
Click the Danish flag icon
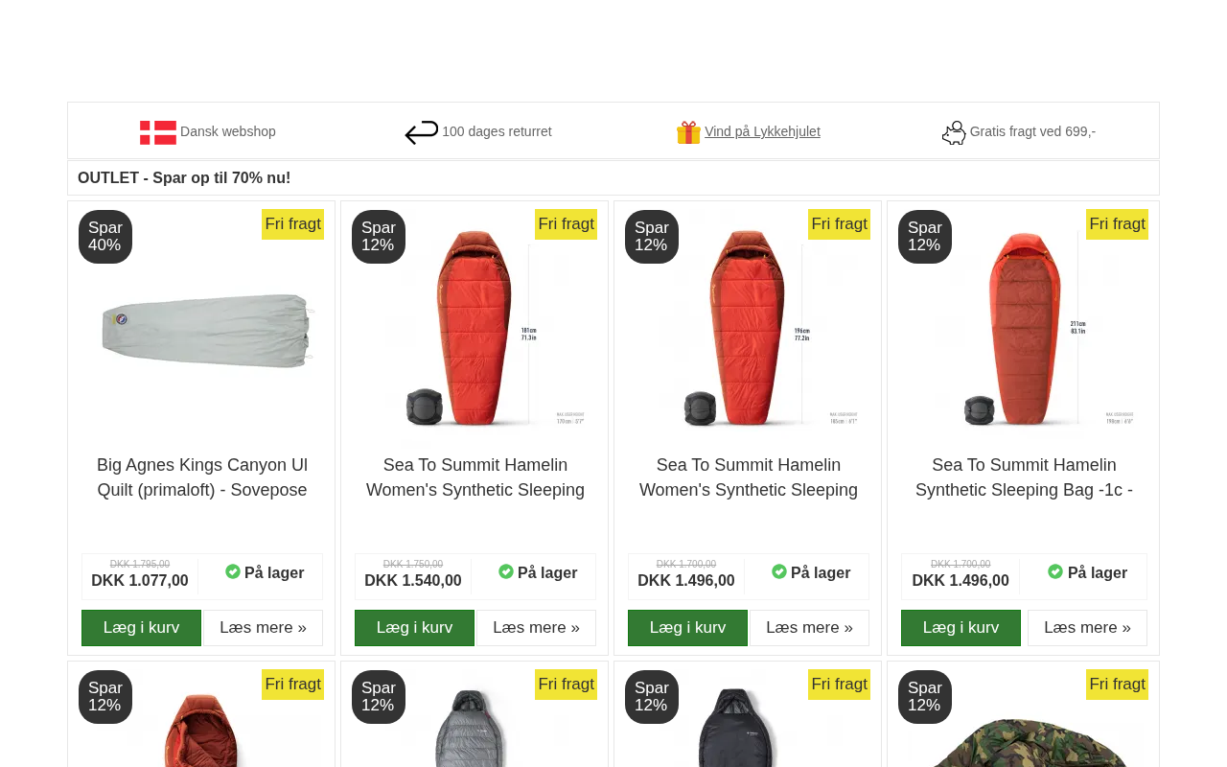pos(158,132)
